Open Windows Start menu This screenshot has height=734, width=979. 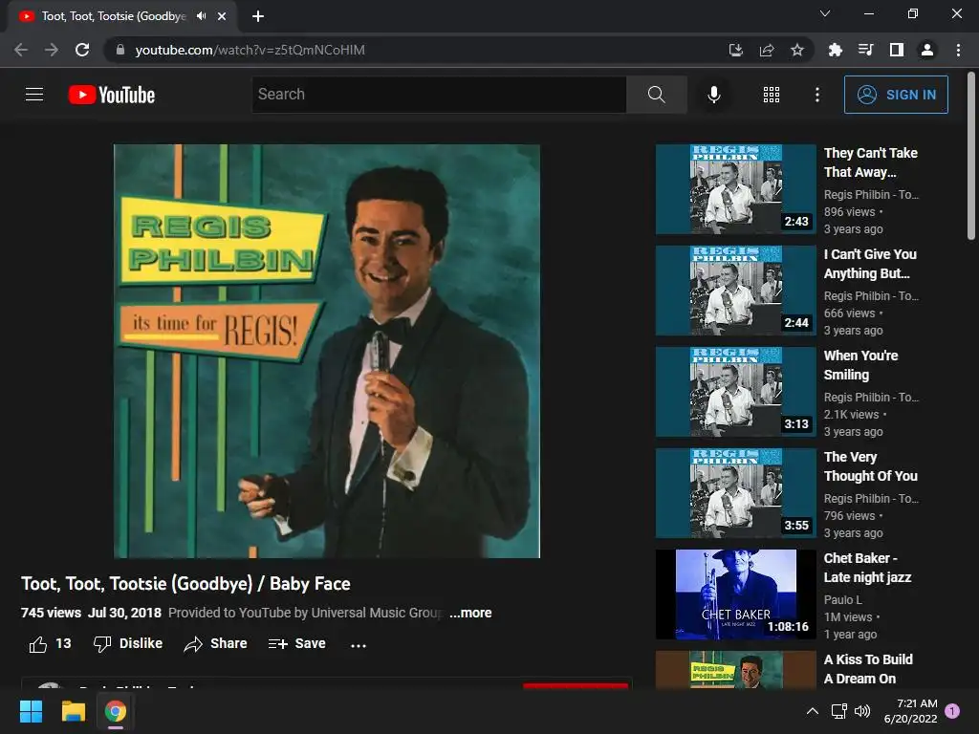click(32, 711)
